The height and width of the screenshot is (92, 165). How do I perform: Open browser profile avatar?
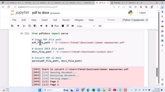point(152,7)
